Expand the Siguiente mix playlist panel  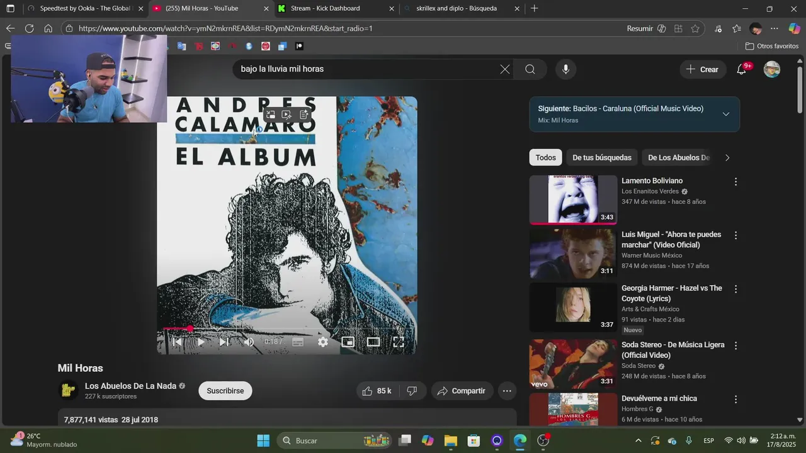(726, 114)
